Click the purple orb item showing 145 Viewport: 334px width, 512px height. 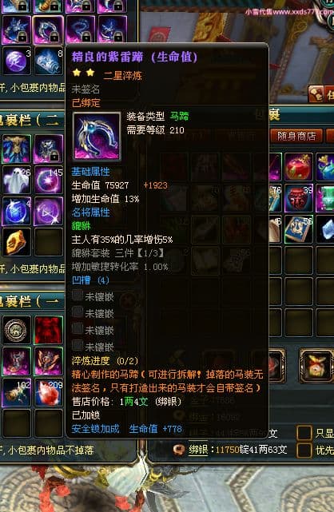pos(48,180)
